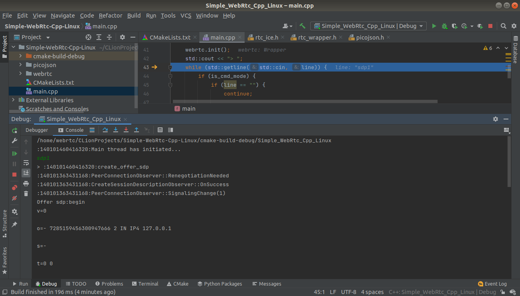Toggle scroll to end in the console

click(x=26, y=173)
